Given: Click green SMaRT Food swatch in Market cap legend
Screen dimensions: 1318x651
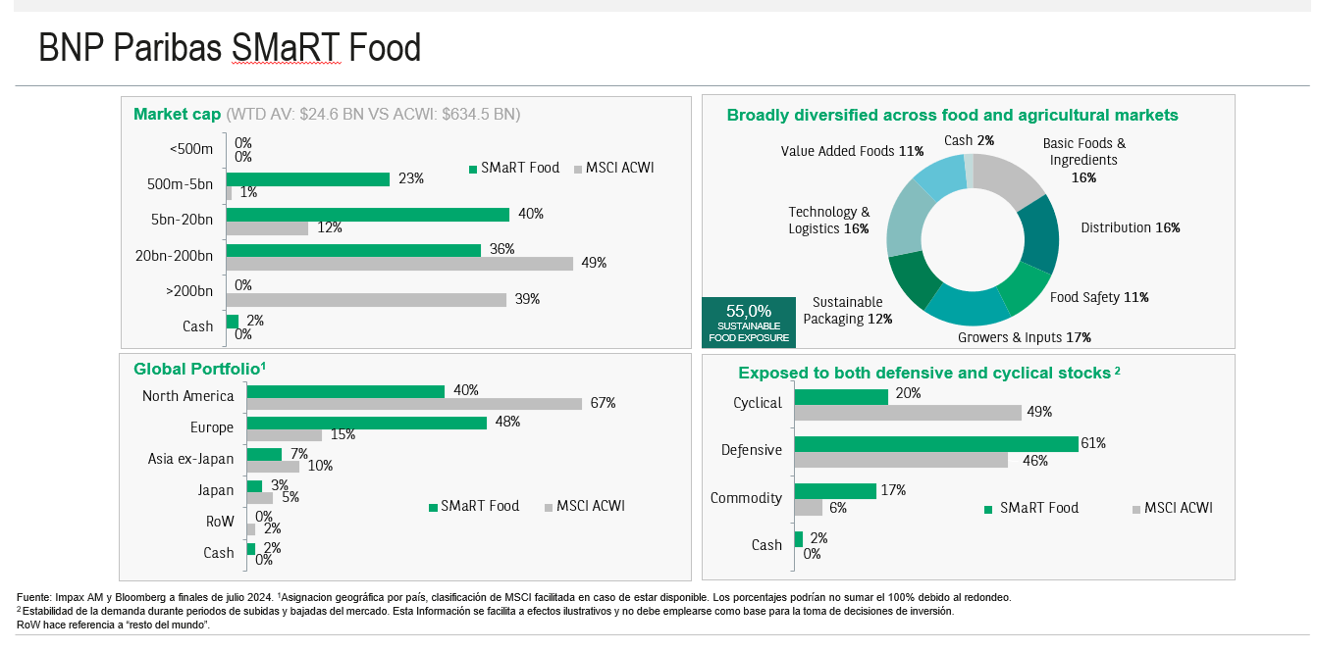Looking at the screenshot, I should pos(472,169).
